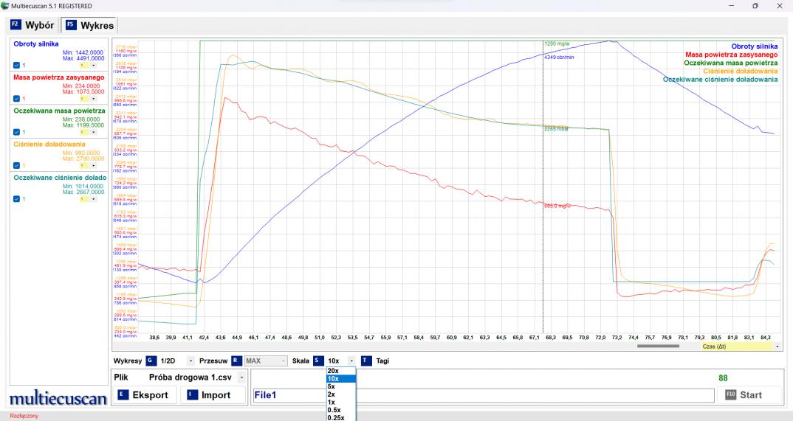Open scale dropdown for Masa powietrza zasysanego
This screenshot has height=421, width=793.
coord(93,99)
